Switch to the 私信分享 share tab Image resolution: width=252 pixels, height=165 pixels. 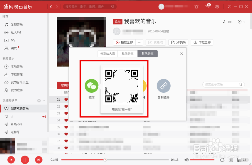(x=127, y=54)
